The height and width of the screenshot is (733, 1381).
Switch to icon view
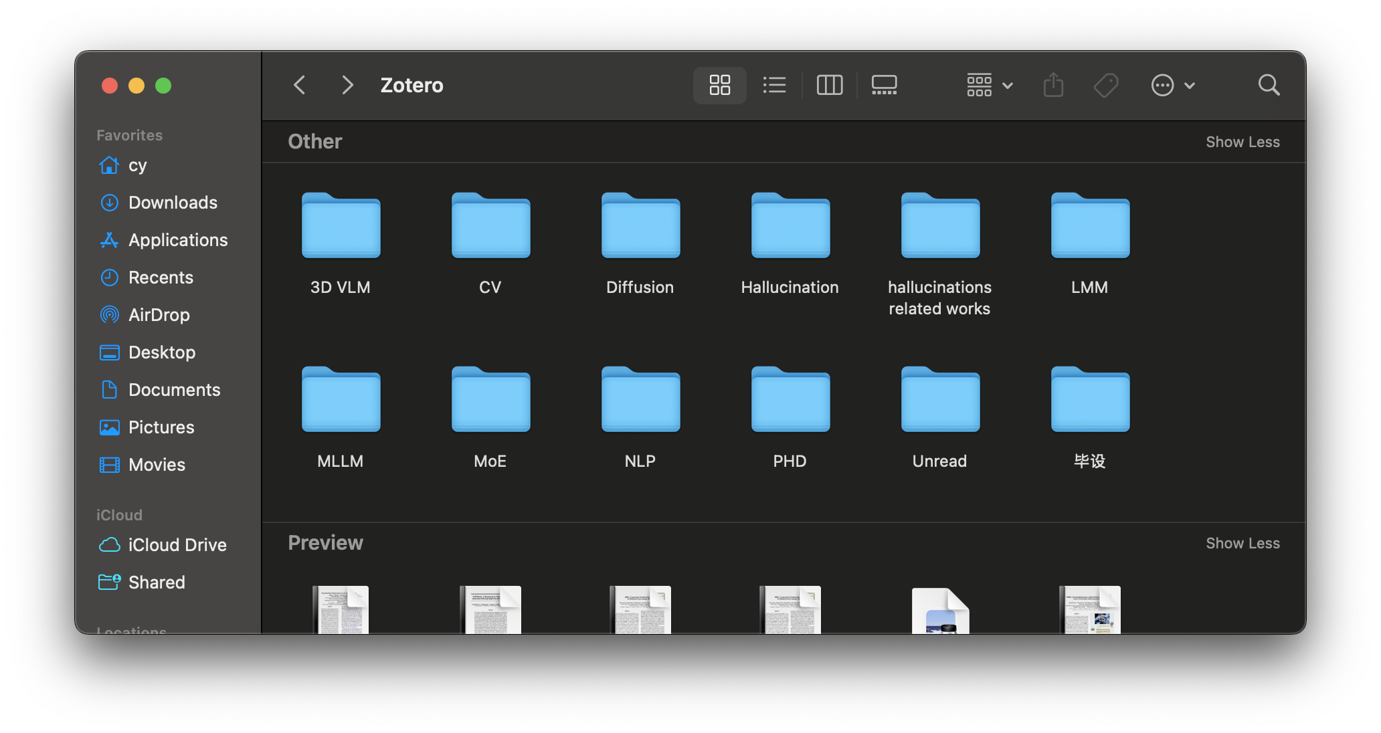720,85
